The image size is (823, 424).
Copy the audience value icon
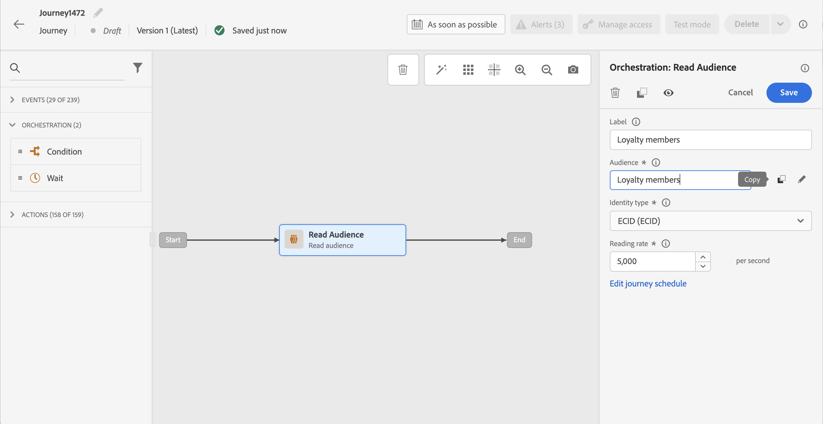point(781,179)
